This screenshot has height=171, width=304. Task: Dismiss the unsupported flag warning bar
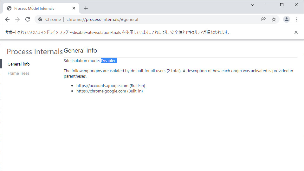coord(296,32)
